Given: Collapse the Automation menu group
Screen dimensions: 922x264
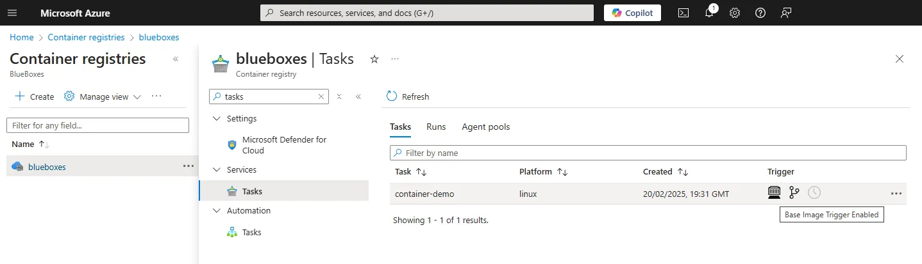Looking at the screenshot, I should 215,211.
